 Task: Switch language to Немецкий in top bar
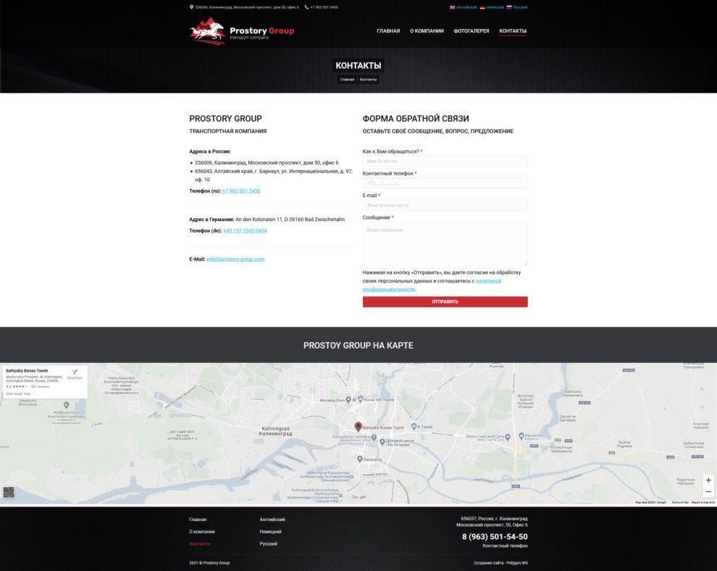tap(495, 7)
